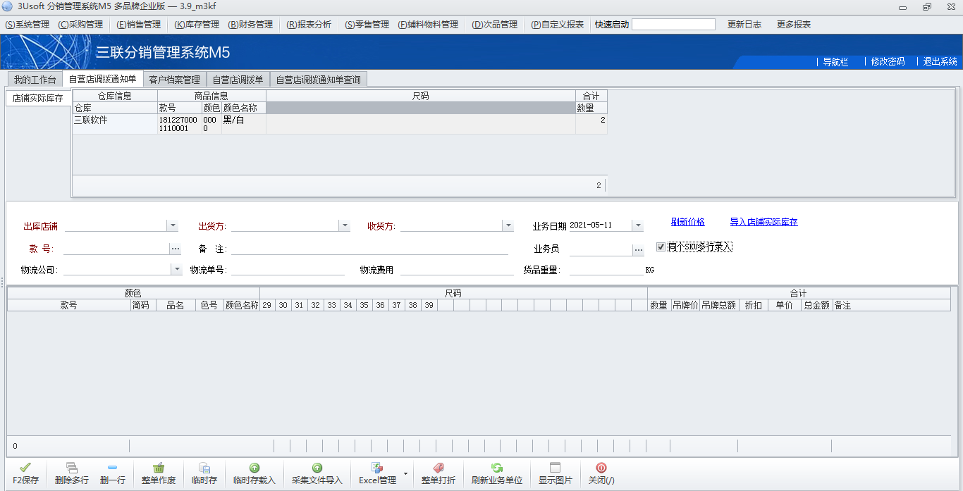Viewport: 963px width, 491px height.
Task: Click the 整单作废 void order icon
Action: click(159, 468)
